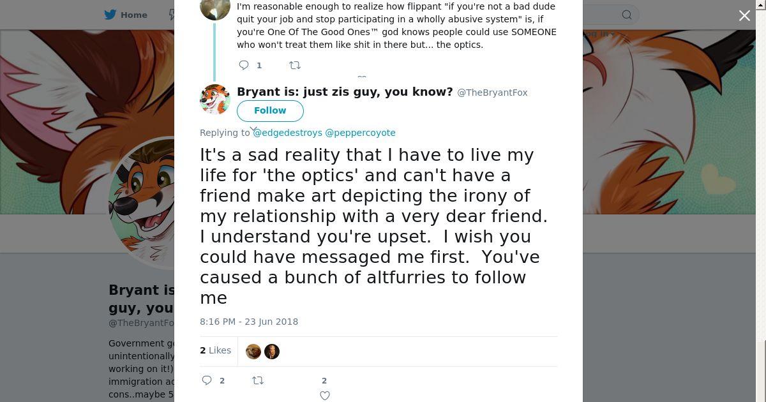Click the reply bubble icon under Bryant's tweet
The height and width of the screenshot is (402, 766).
coord(207,380)
